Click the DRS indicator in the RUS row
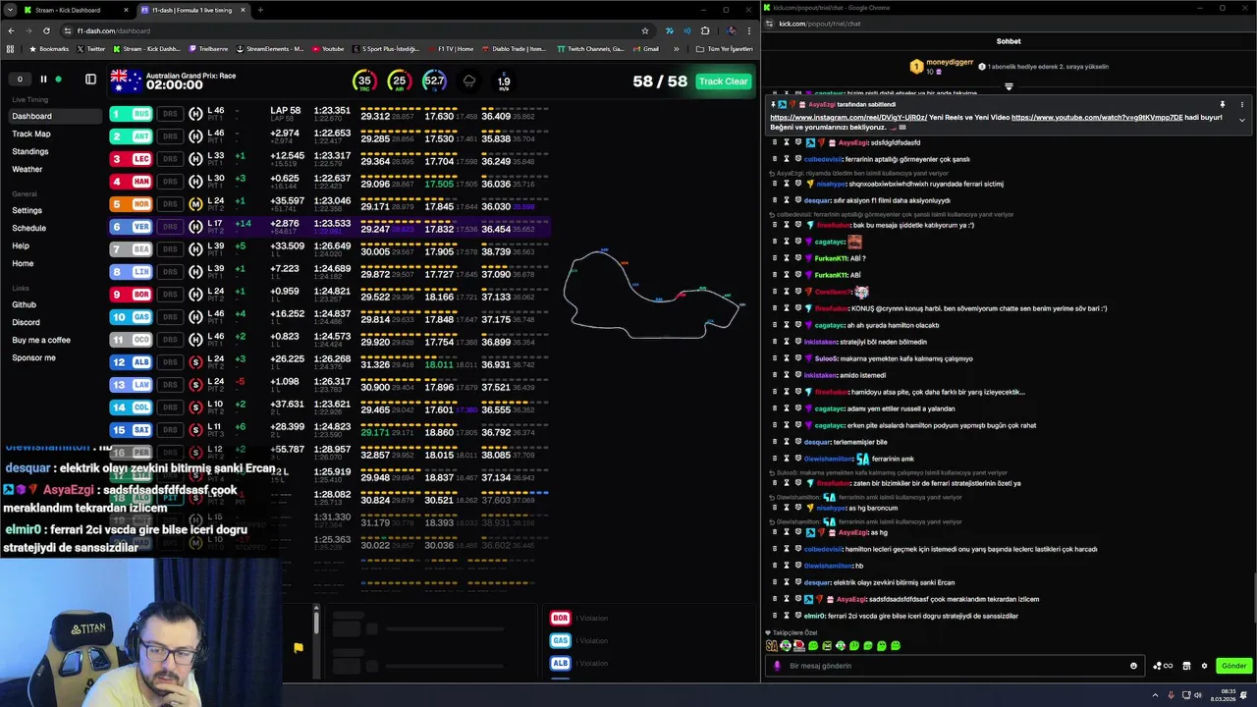 click(x=170, y=114)
